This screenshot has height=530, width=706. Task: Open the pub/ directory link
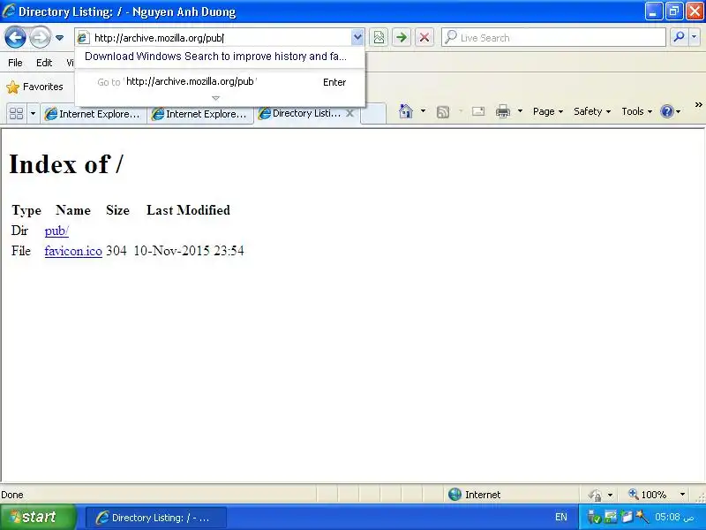[x=56, y=231]
